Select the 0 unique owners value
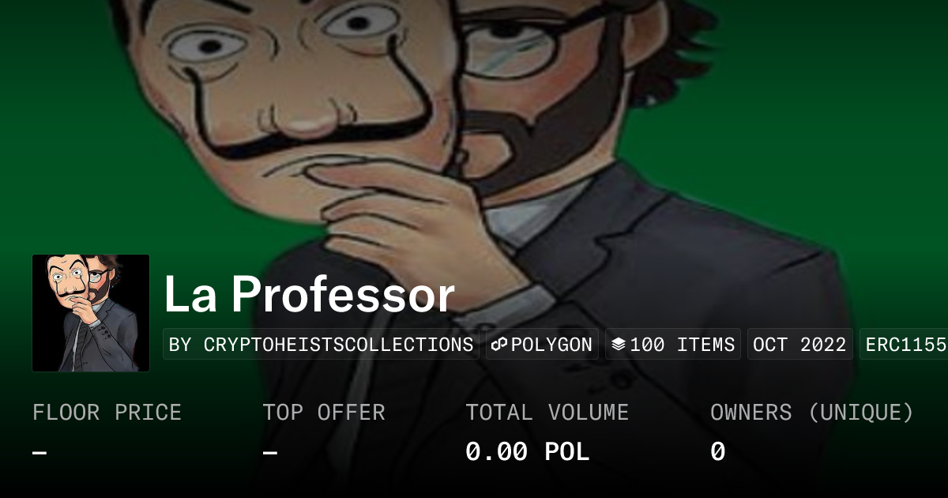Image resolution: width=948 pixels, height=498 pixels. [x=717, y=452]
